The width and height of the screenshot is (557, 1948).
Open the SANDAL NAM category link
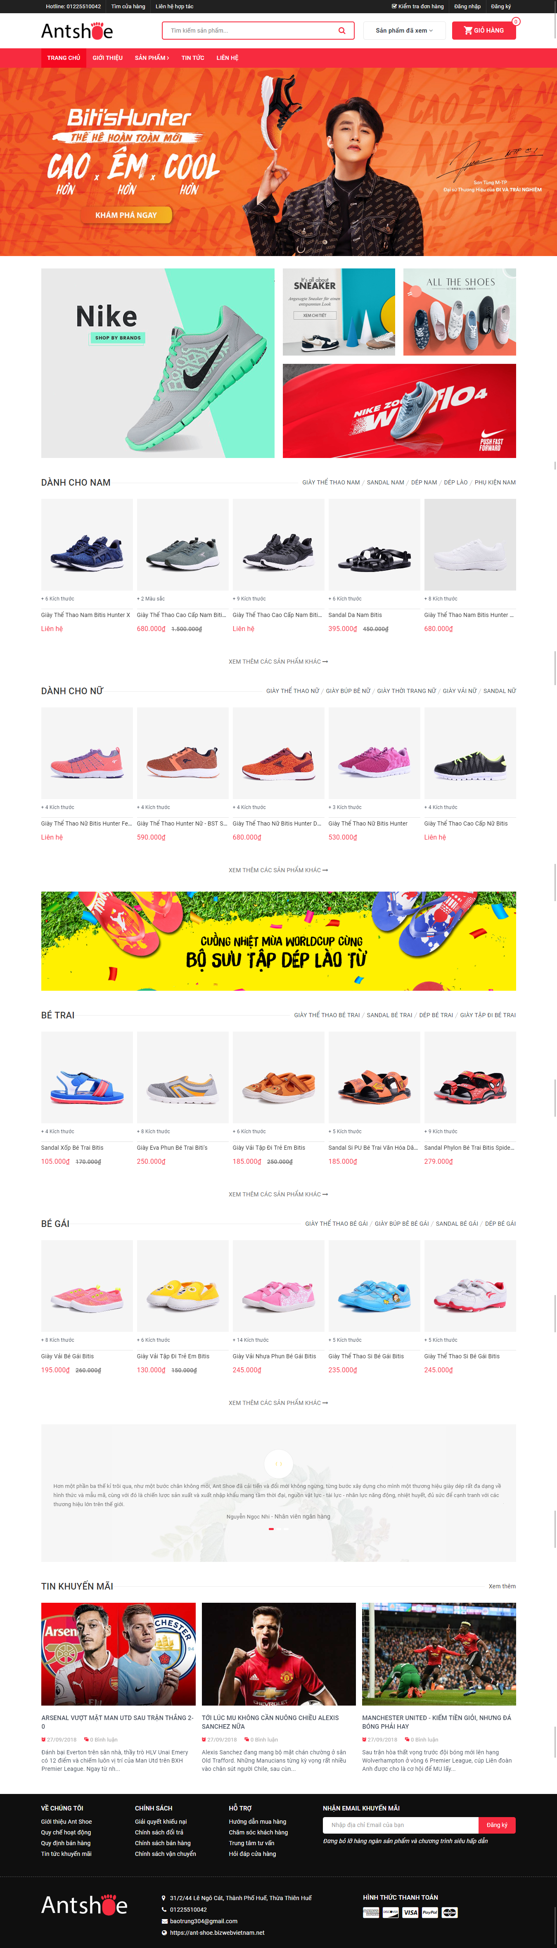point(386,482)
